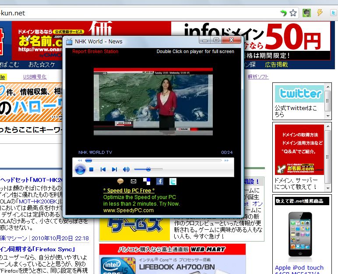Click the 解析ソフト link
Image resolution: width=338 pixels, height=274 pixels.
(x=258, y=77)
